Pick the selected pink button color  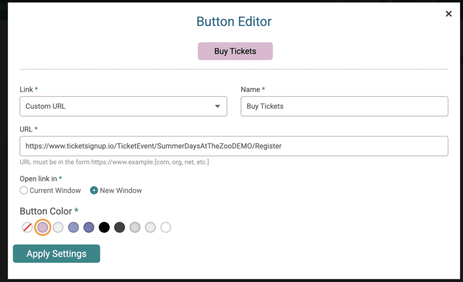click(43, 227)
